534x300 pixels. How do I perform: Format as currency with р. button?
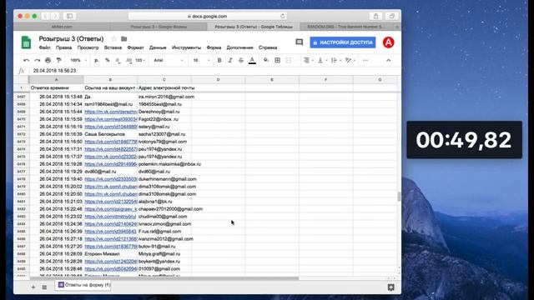click(97, 60)
